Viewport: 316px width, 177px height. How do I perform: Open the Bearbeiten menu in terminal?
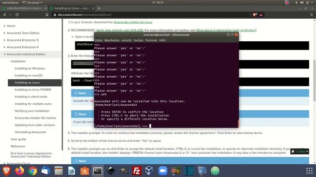(112, 40)
